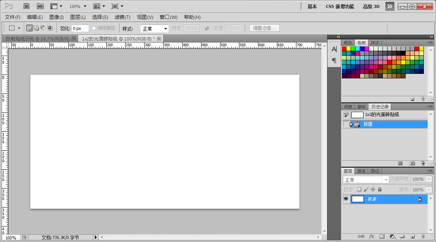Open the zoom level 100% dropdown
This screenshot has height=242, width=436.
pos(78,6)
